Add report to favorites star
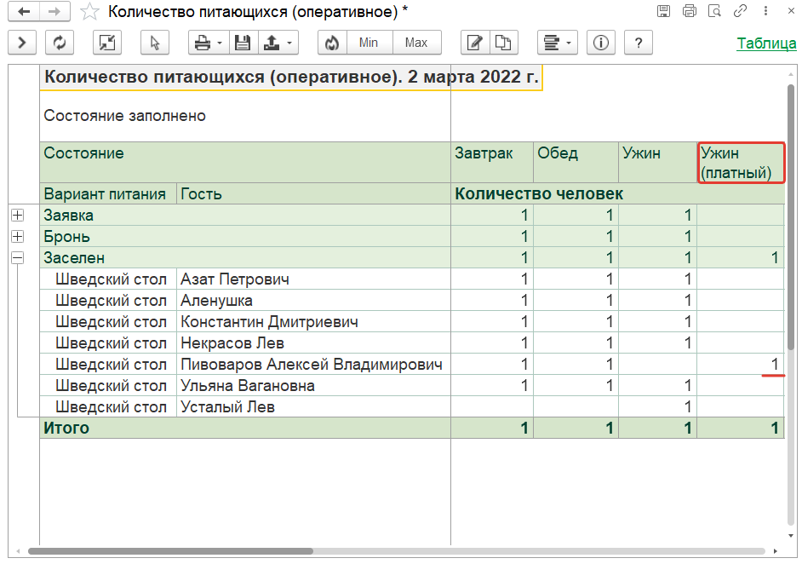Screen dimensions: 802x564 tap(89, 12)
